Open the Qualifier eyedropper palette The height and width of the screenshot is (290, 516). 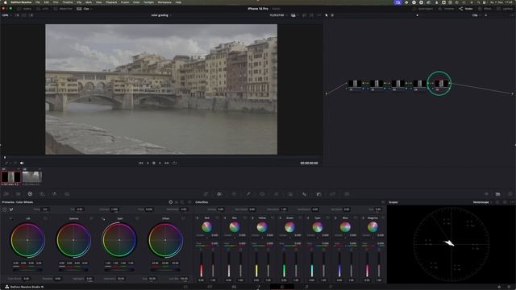[x=248, y=194]
